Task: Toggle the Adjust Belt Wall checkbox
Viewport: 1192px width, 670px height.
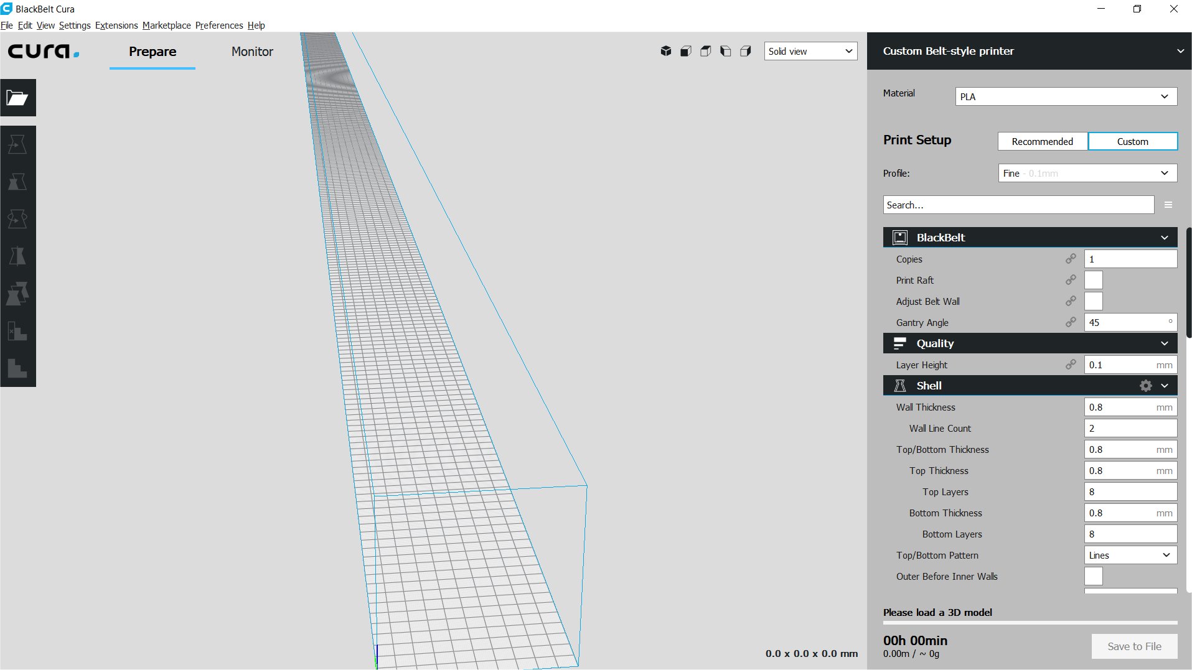Action: 1093,302
